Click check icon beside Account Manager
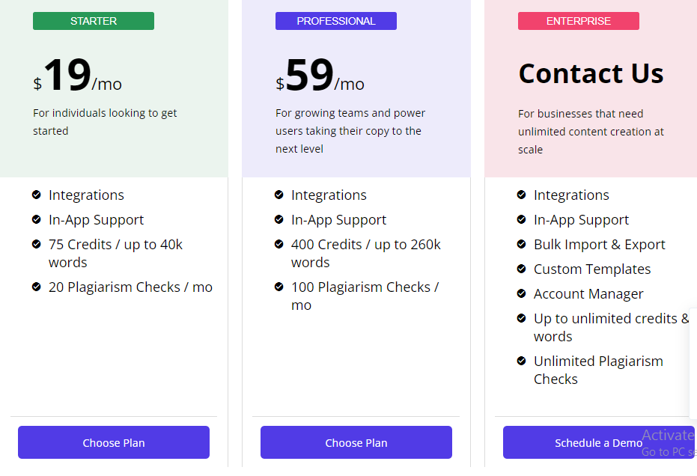The width and height of the screenshot is (697, 476). (522, 293)
